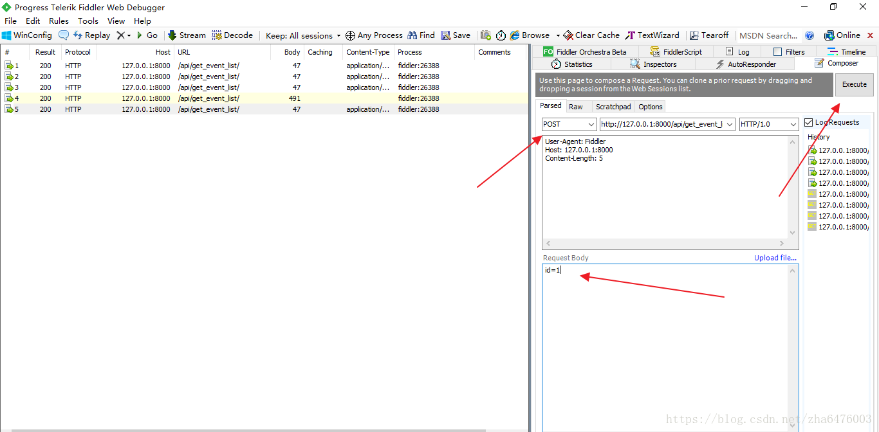Open WinConfig from the toolbar
The height and width of the screenshot is (432, 879).
click(x=27, y=35)
